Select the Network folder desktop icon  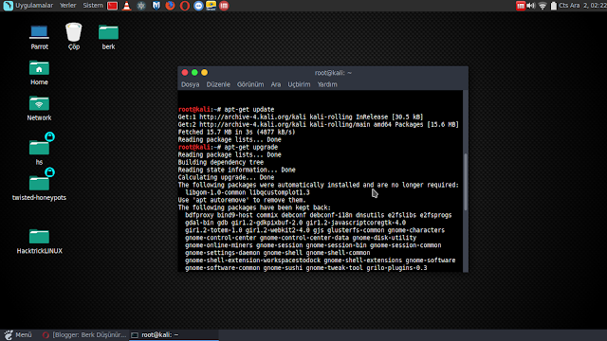pyautogui.click(x=39, y=108)
